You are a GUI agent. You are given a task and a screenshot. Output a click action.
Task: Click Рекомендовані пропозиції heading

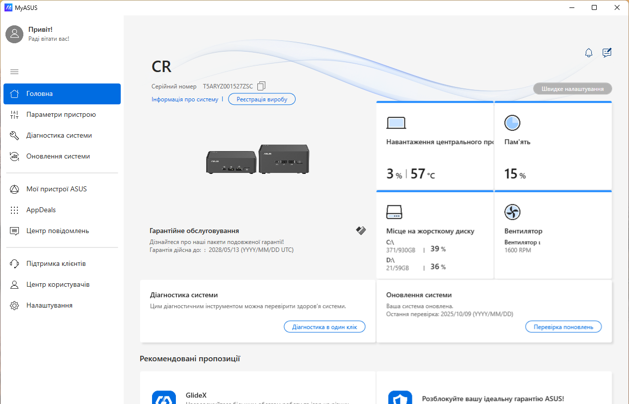click(190, 359)
